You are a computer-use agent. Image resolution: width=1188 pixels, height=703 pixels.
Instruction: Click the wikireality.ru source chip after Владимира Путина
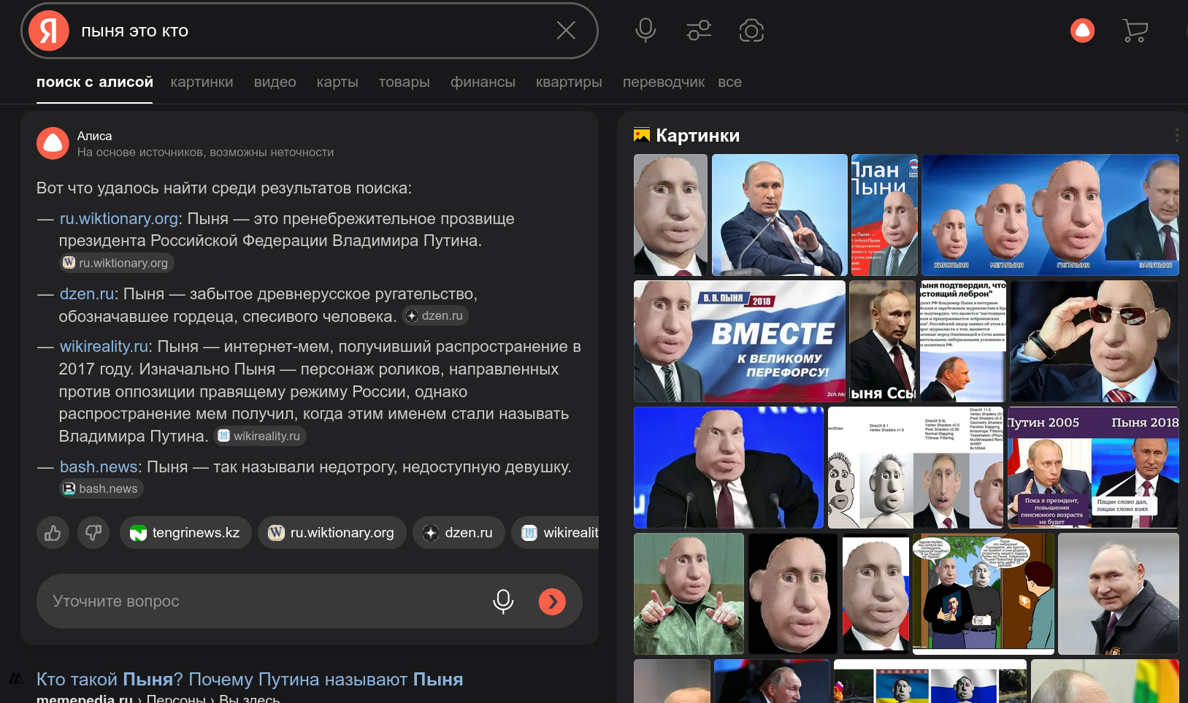(260, 436)
